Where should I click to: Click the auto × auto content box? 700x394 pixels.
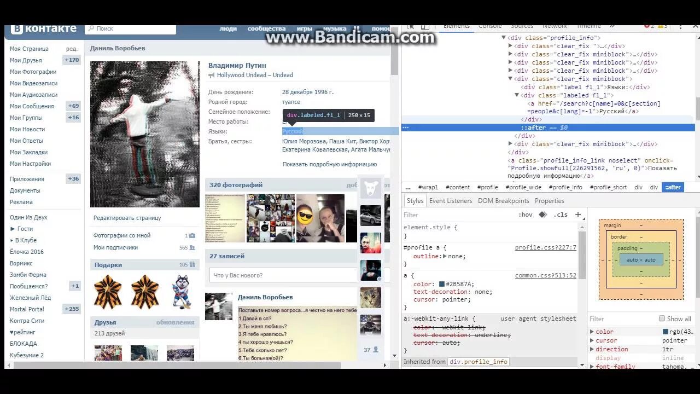click(641, 260)
